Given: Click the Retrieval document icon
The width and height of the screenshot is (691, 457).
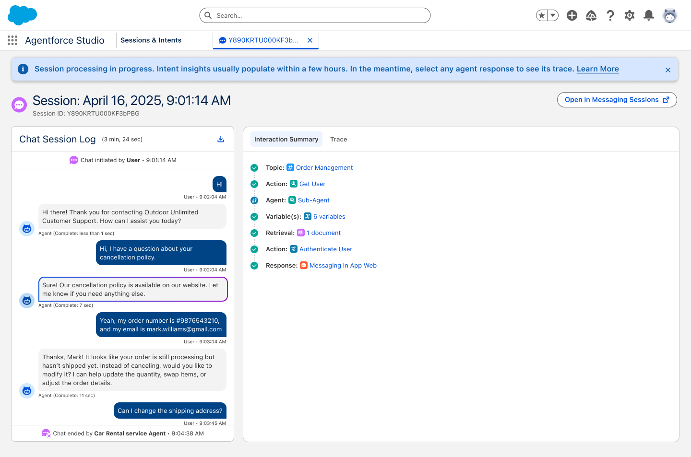Looking at the screenshot, I should coord(301,233).
